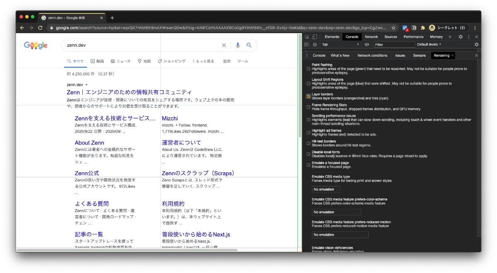Open DevTools settings gear
The image size is (497, 273).
[461, 37]
